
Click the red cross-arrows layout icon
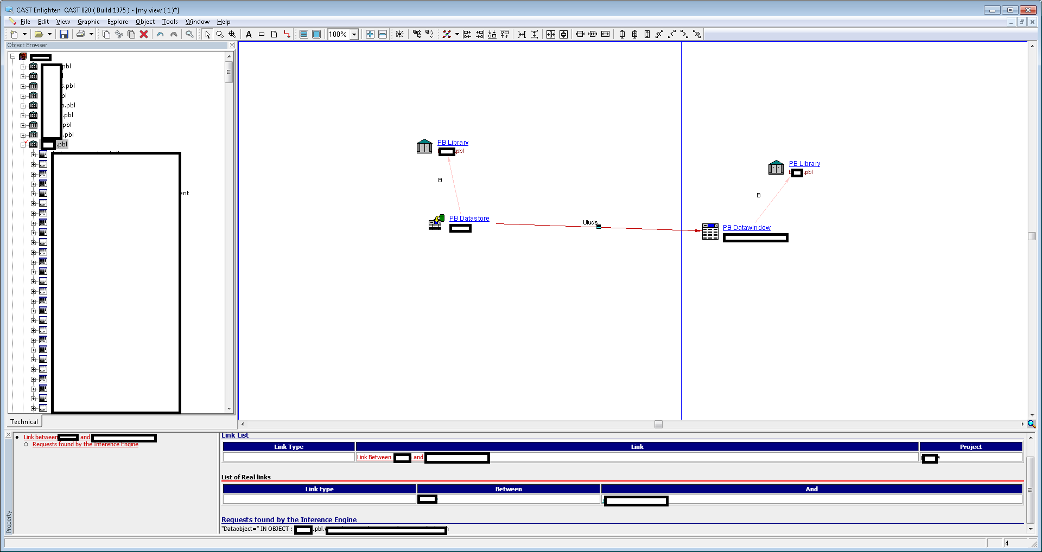pyautogui.click(x=447, y=34)
